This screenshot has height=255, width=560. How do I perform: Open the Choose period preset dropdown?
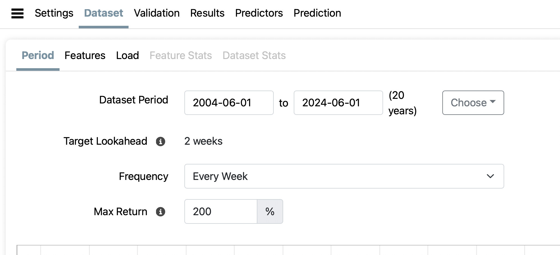473,103
